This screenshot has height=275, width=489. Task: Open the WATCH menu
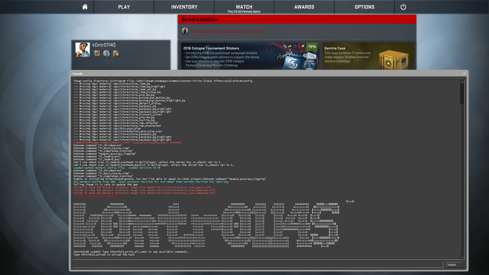[x=244, y=7]
